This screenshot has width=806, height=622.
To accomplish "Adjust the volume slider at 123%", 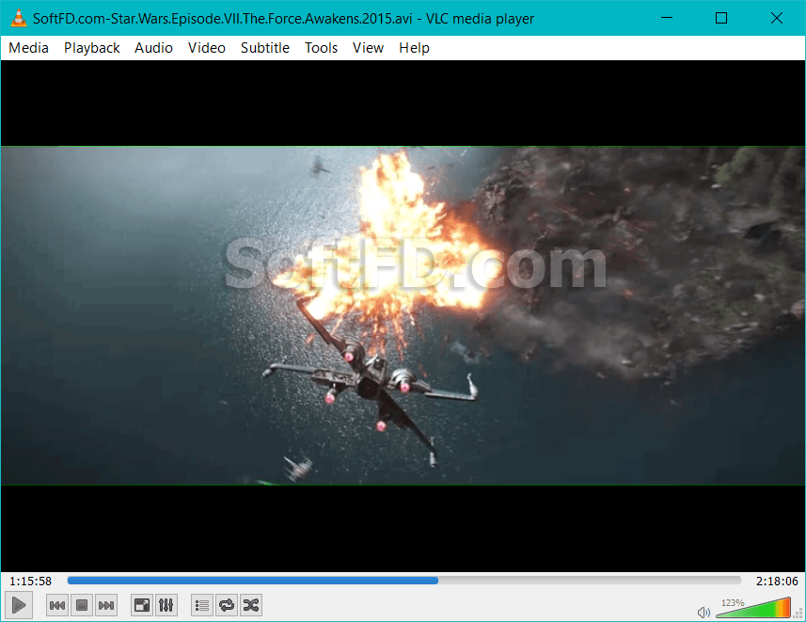I will [x=753, y=608].
